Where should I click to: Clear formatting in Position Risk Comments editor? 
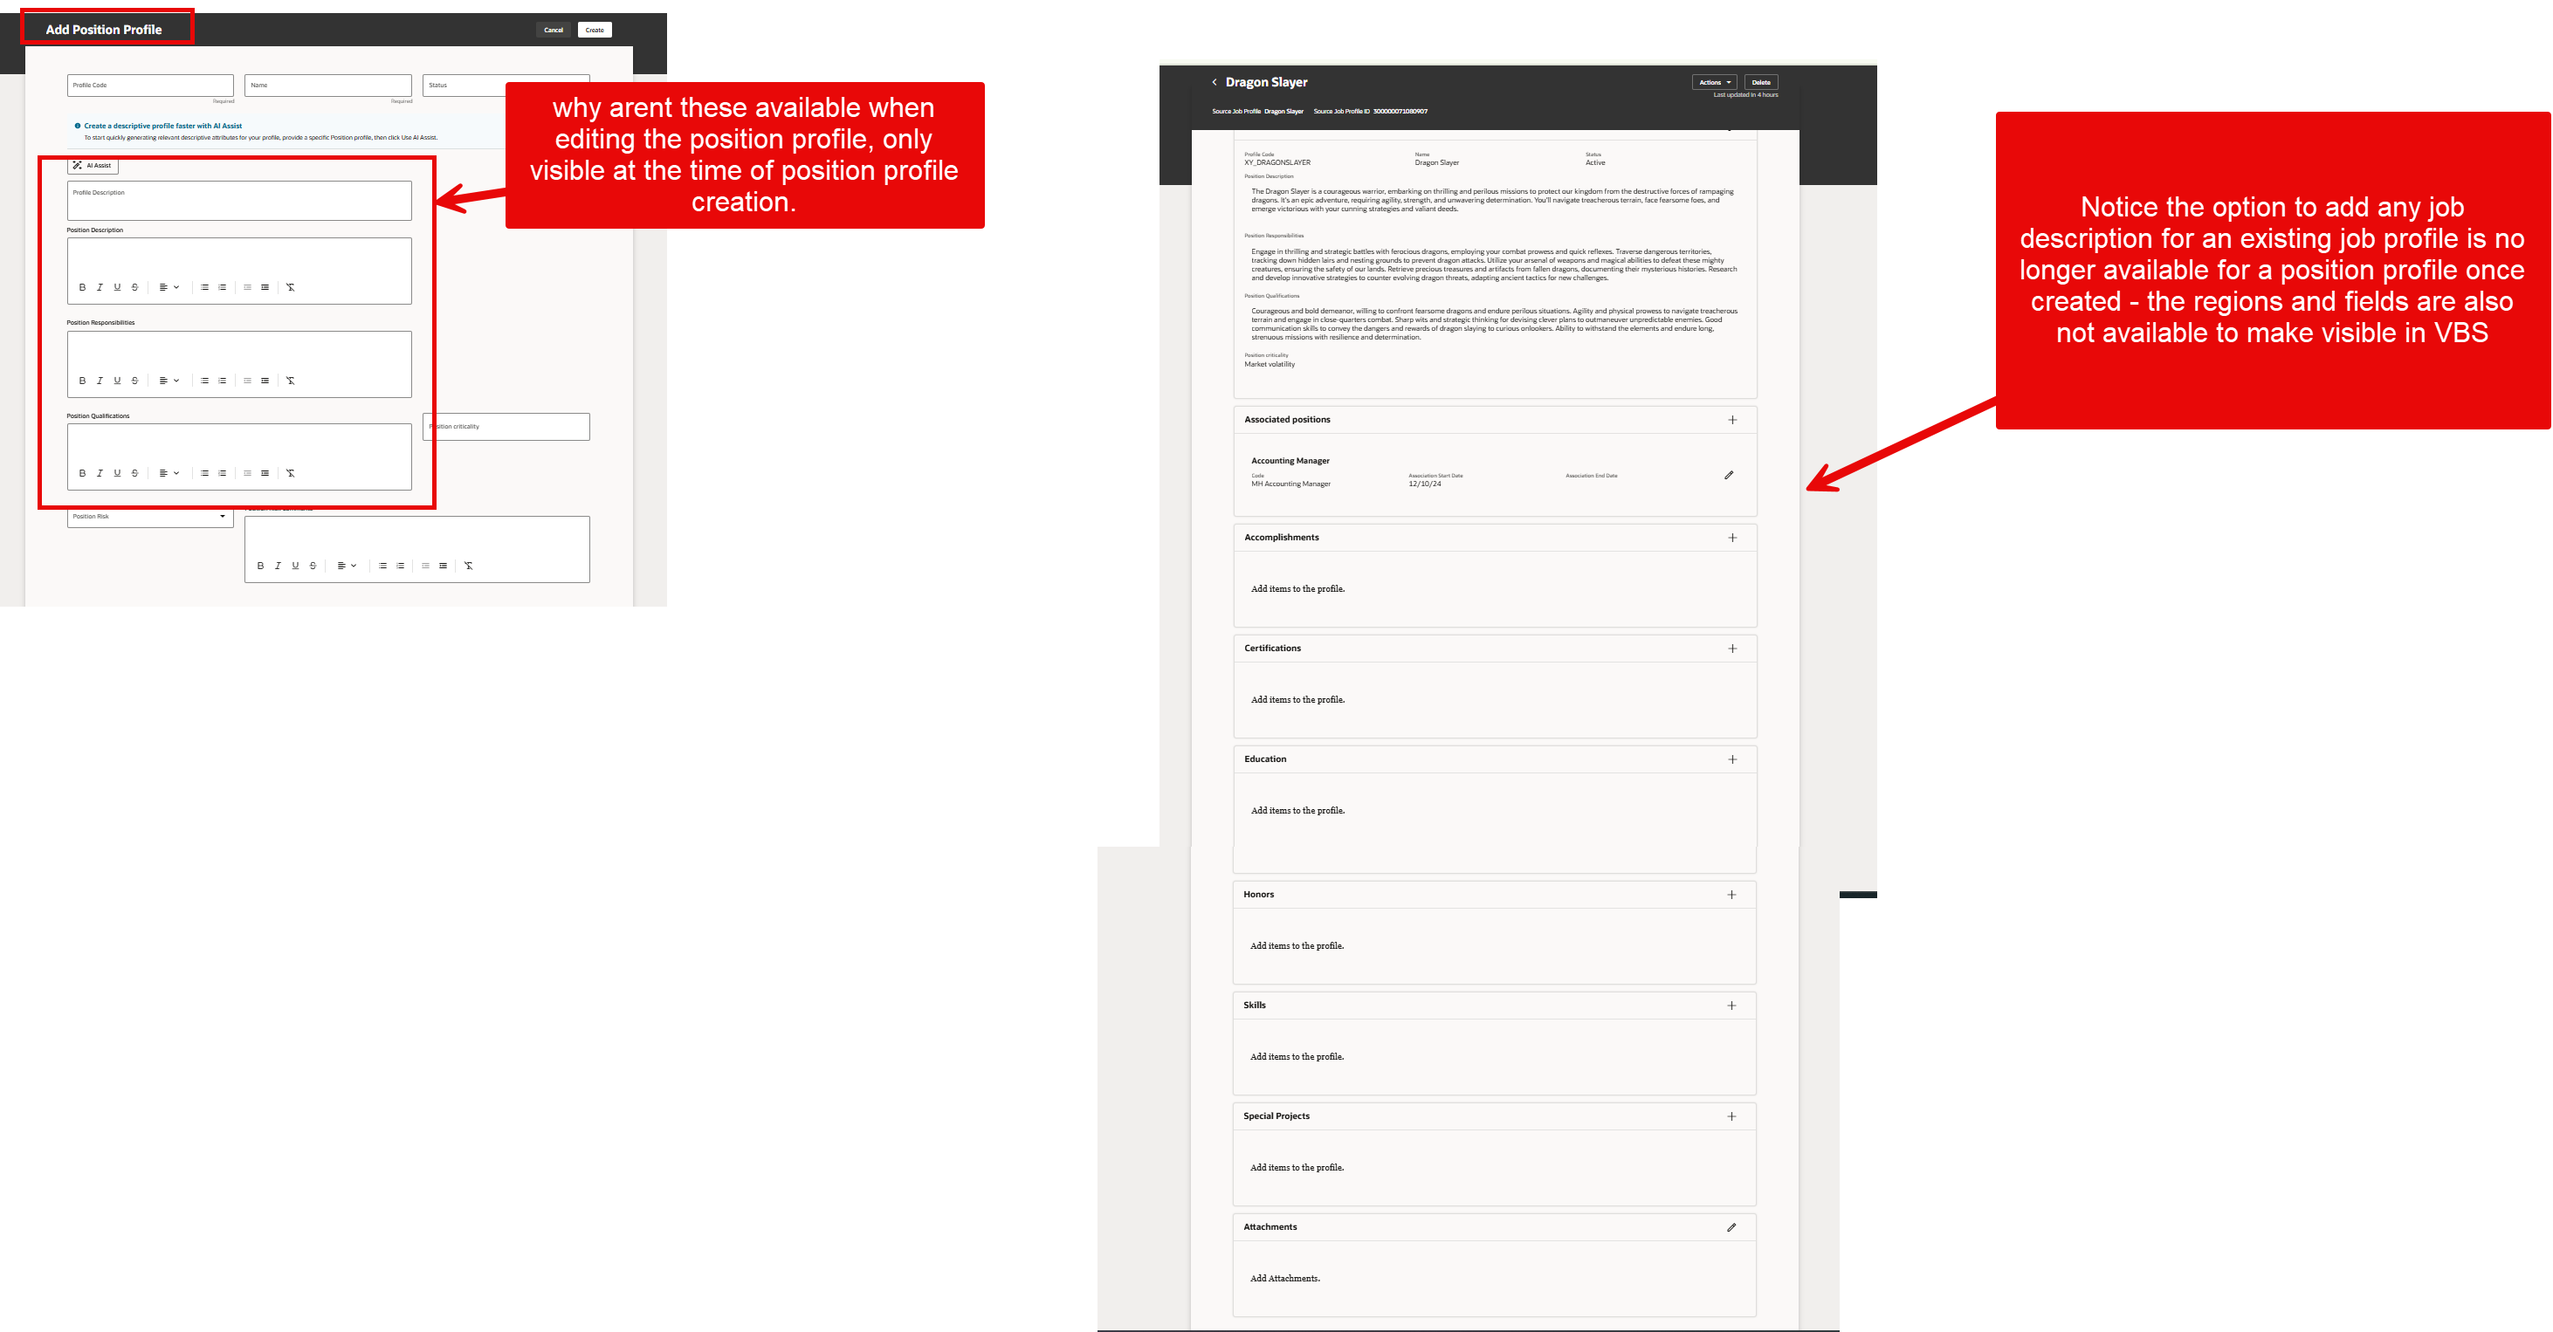click(469, 566)
